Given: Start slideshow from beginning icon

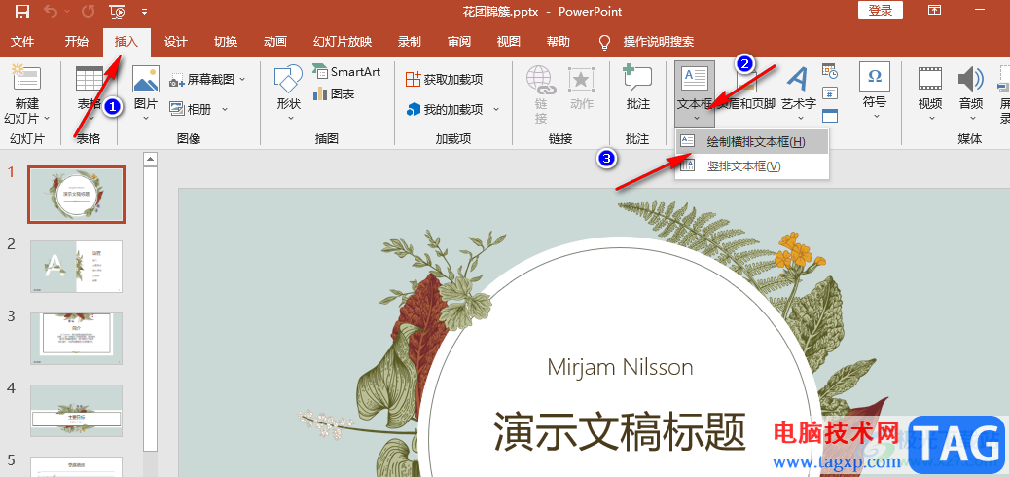Looking at the screenshot, I should (x=117, y=11).
